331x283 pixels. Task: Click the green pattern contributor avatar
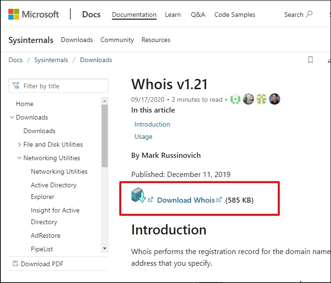point(262,99)
